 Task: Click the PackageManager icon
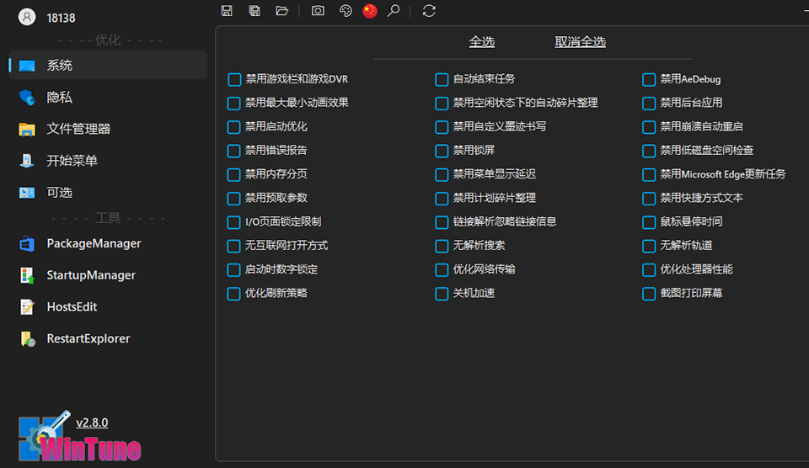(x=27, y=243)
